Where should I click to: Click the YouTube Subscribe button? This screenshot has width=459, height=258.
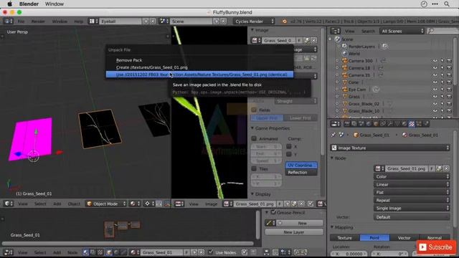click(x=436, y=247)
